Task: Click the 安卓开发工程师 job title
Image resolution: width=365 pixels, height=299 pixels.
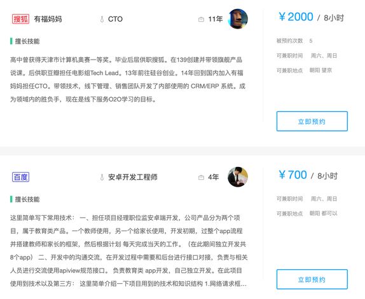Action: pos(133,177)
